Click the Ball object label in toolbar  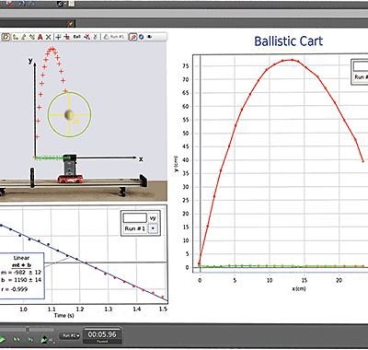tap(77, 37)
